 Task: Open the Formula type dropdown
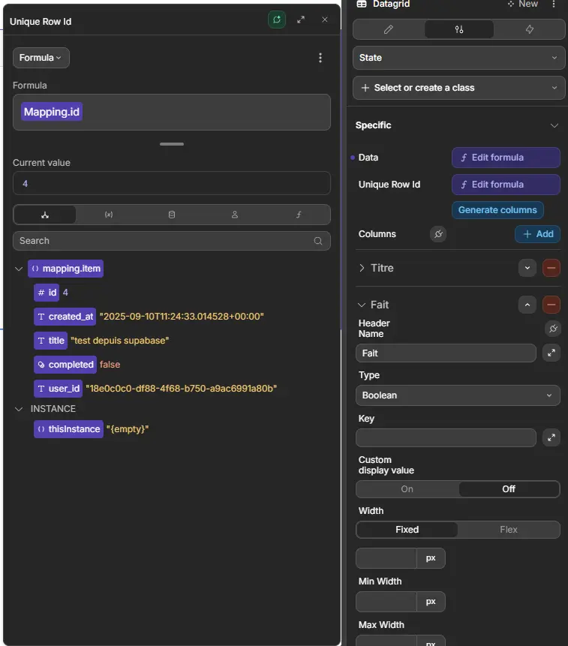41,58
